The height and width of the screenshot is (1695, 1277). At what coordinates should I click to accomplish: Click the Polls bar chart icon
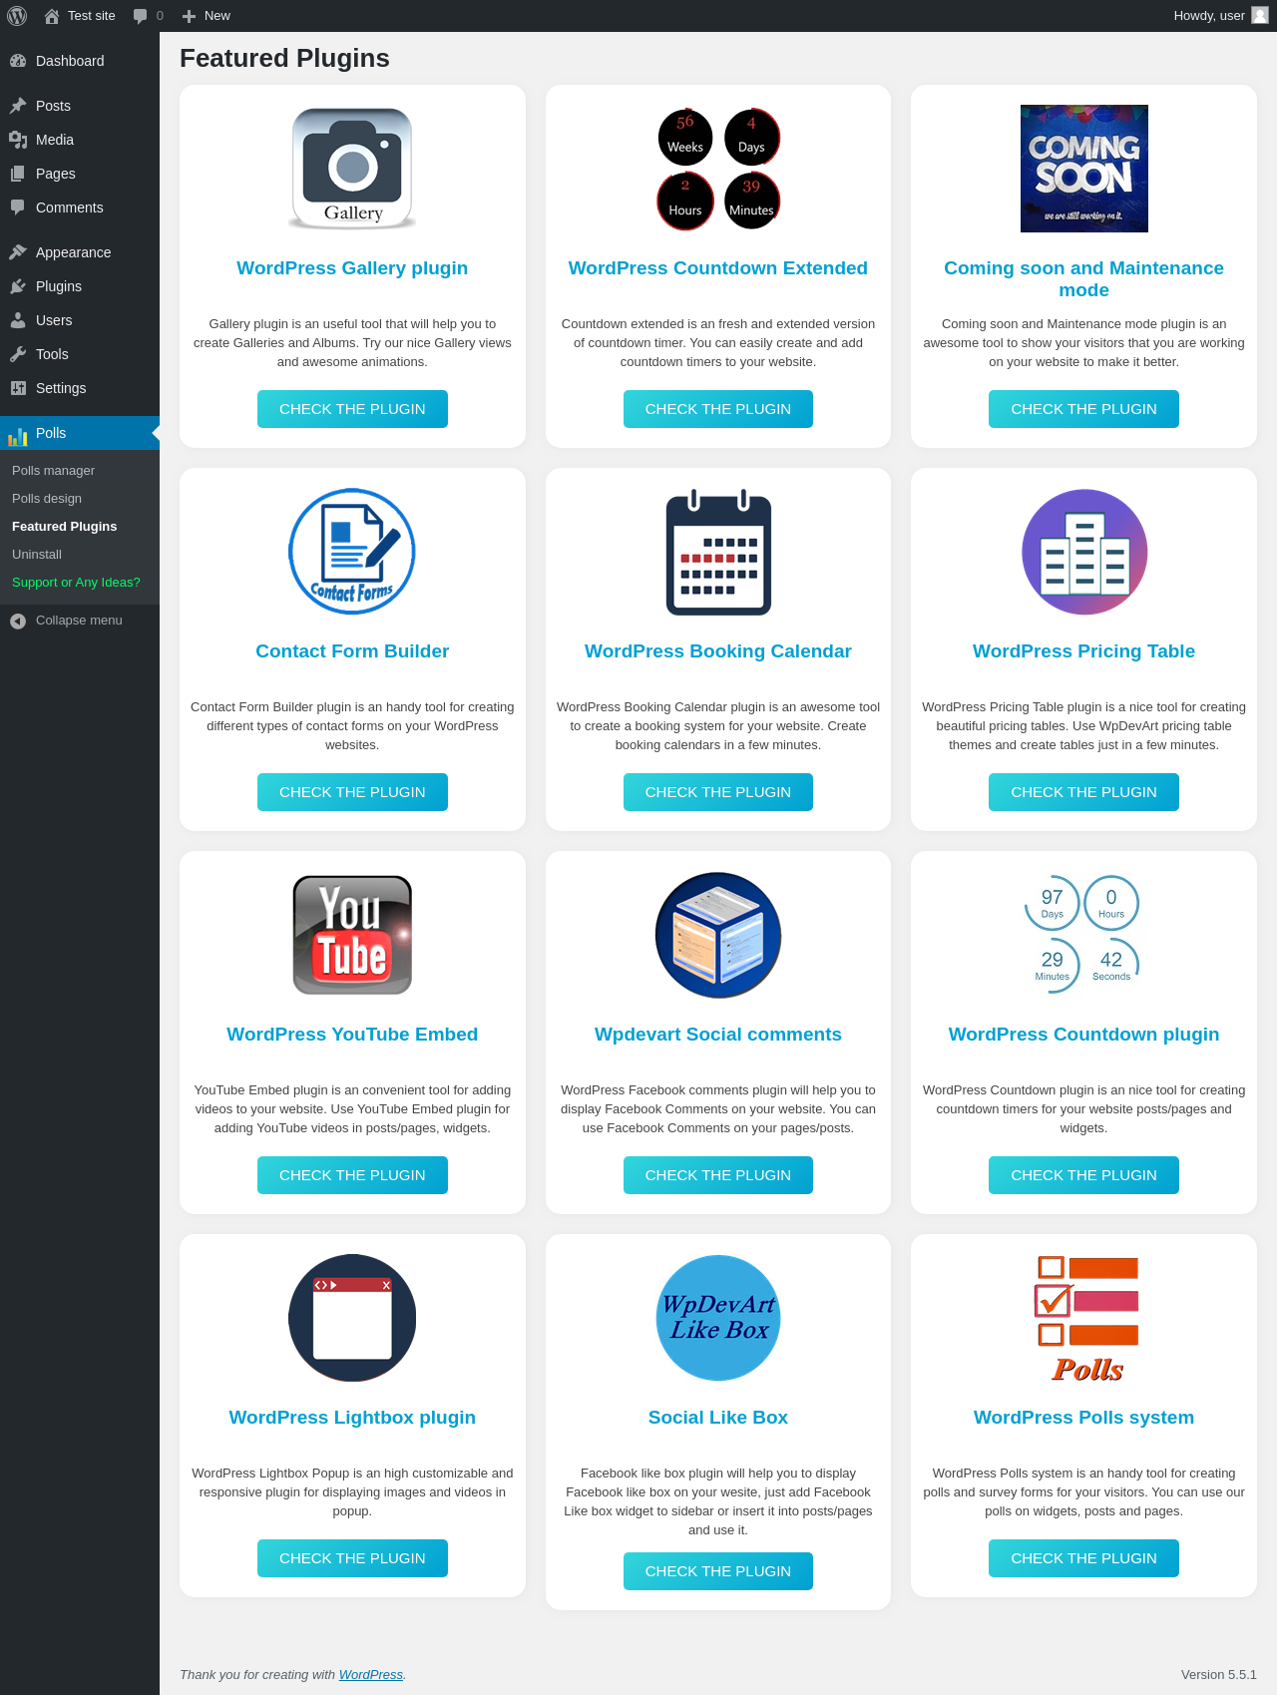tap(18, 435)
